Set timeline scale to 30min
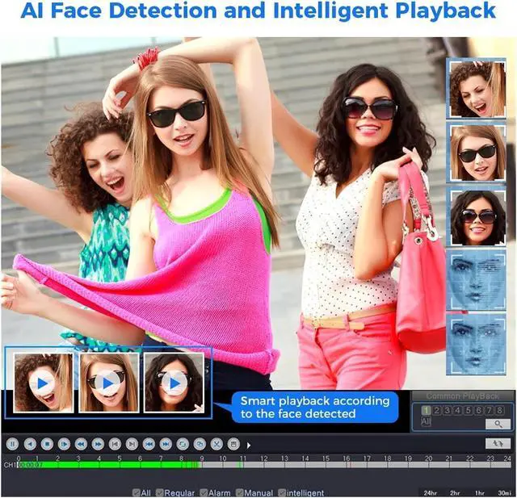 pyautogui.click(x=503, y=493)
